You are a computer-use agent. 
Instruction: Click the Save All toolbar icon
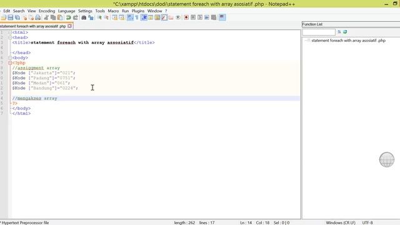[x=17, y=17]
